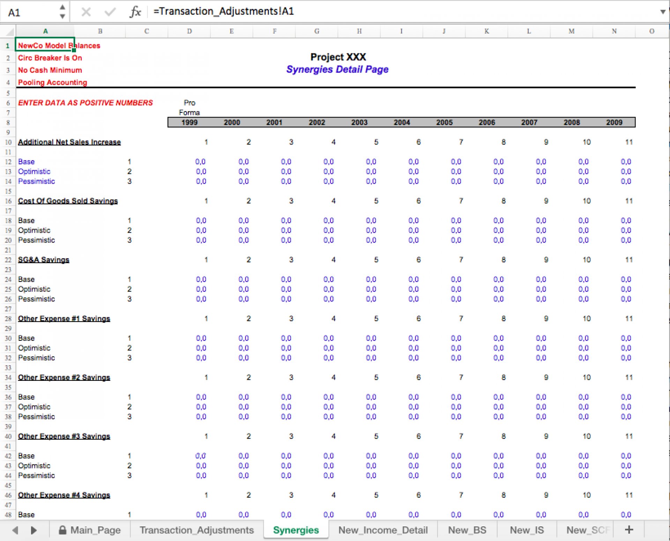
Task: Select the Synergies sheet tab
Action: coord(296,530)
